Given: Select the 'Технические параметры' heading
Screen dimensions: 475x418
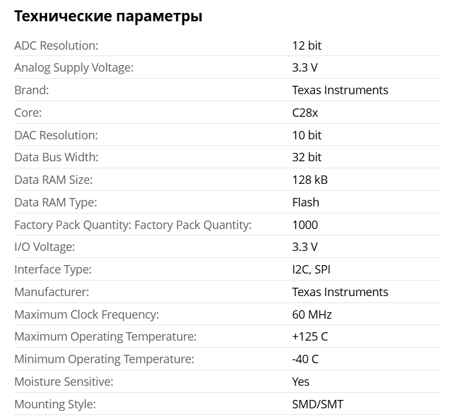Looking at the screenshot, I should pyautogui.click(x=108, y=16).
